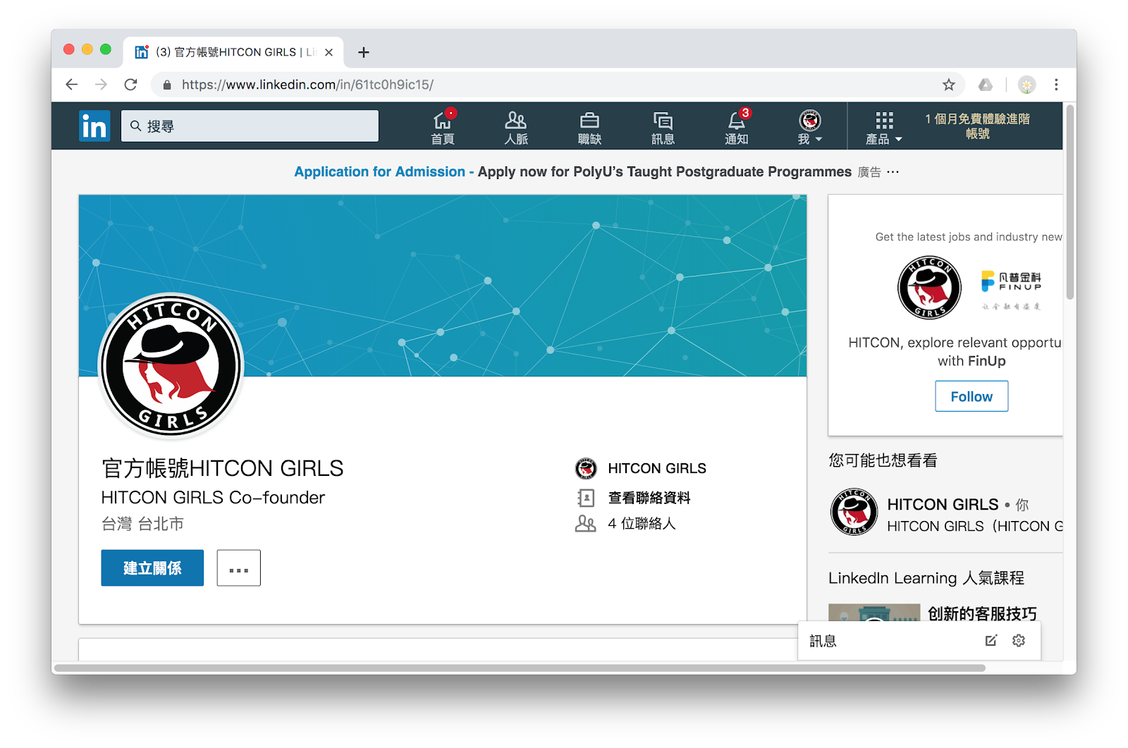Click 1 個月免費體驗進階帳號 link
The image size is (1128, 748).
977,126
